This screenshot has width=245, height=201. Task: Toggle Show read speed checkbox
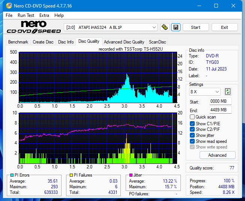(x=192, y=141)
